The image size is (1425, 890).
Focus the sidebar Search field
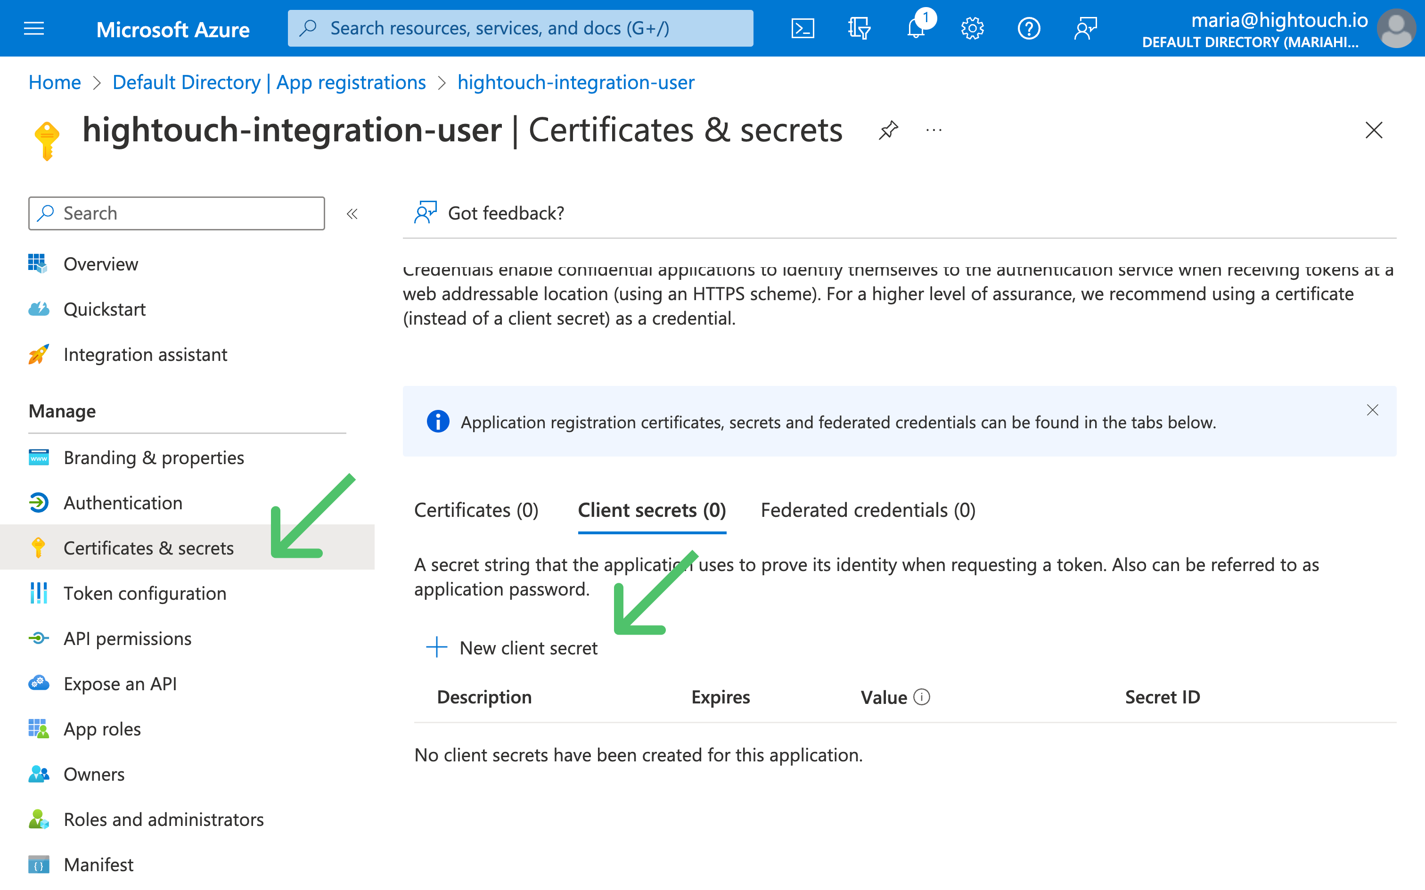pos(177,213)
